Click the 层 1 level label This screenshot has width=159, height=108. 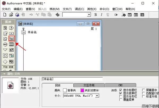pos(94,29)
